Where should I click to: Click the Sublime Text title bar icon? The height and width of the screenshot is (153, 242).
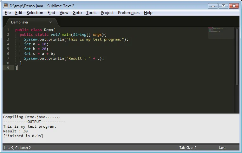click(6, 6)
